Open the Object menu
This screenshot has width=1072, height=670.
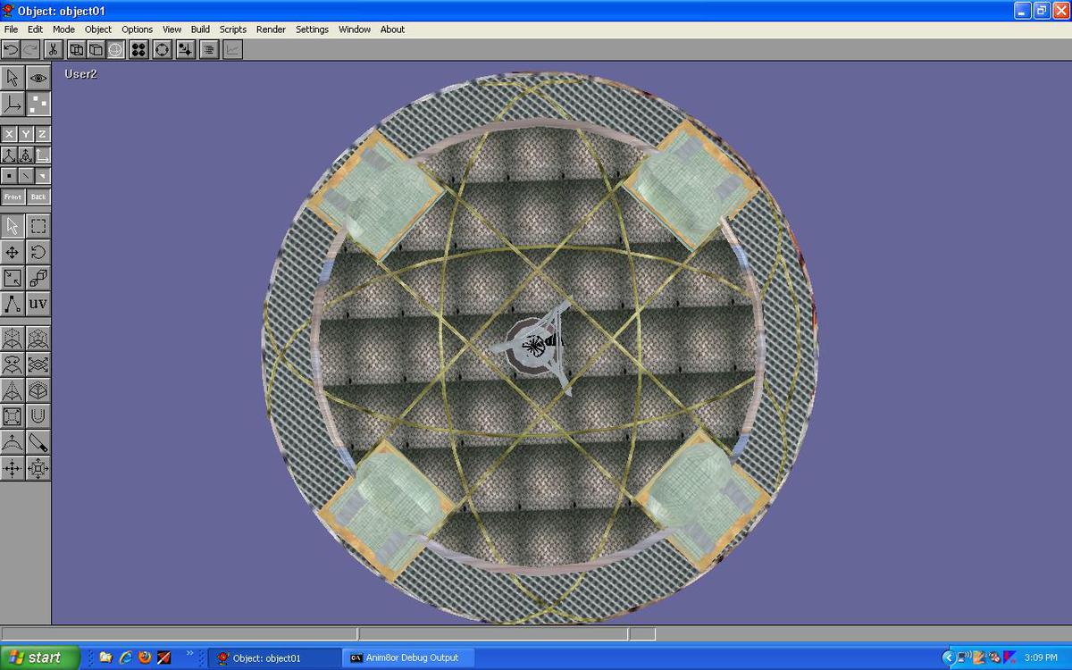point(98,29)
